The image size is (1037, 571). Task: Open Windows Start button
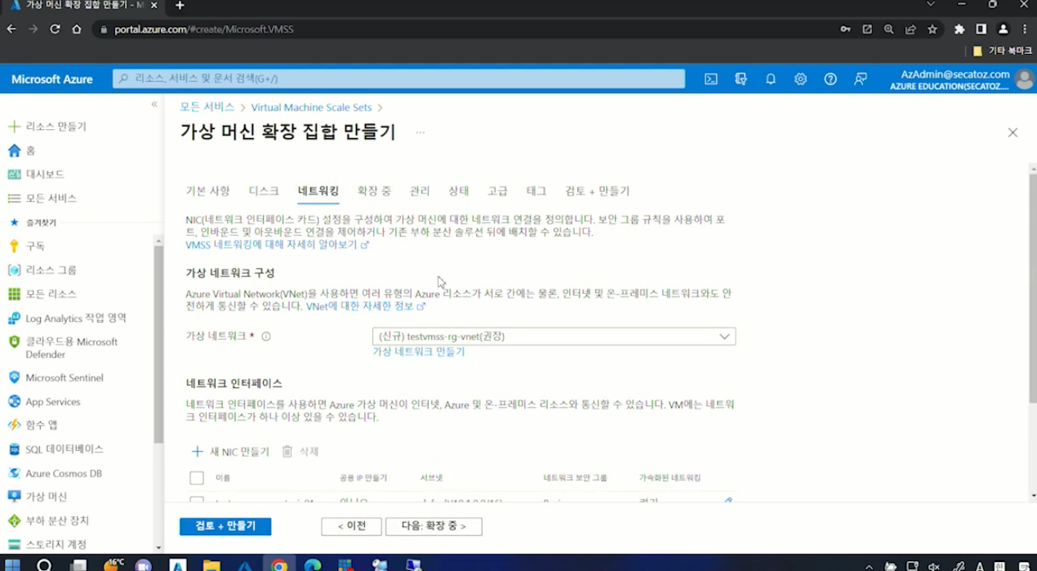pos(12,564)
